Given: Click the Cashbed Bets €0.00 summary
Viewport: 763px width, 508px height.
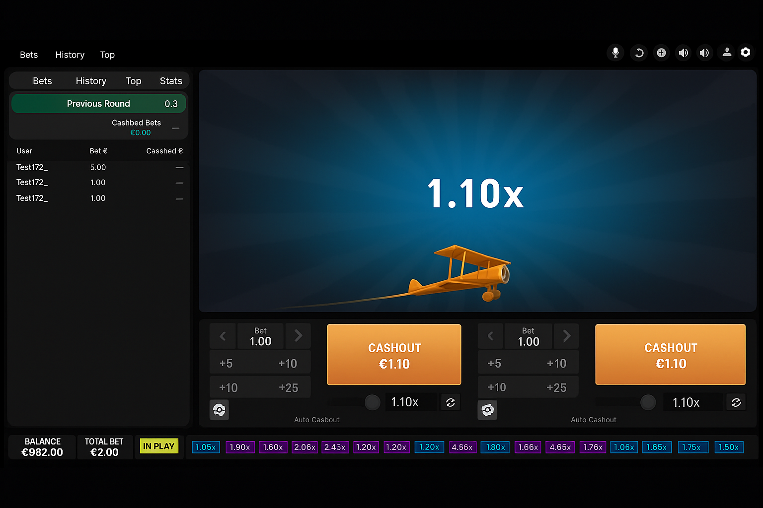Looking at the screenshot, I should 137,127.
